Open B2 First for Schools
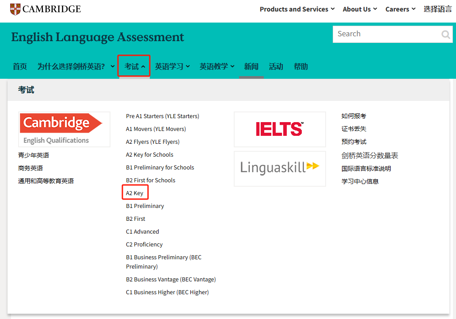Image resolution: width=456 pixels, height=319 pixels. pos(151,181)
